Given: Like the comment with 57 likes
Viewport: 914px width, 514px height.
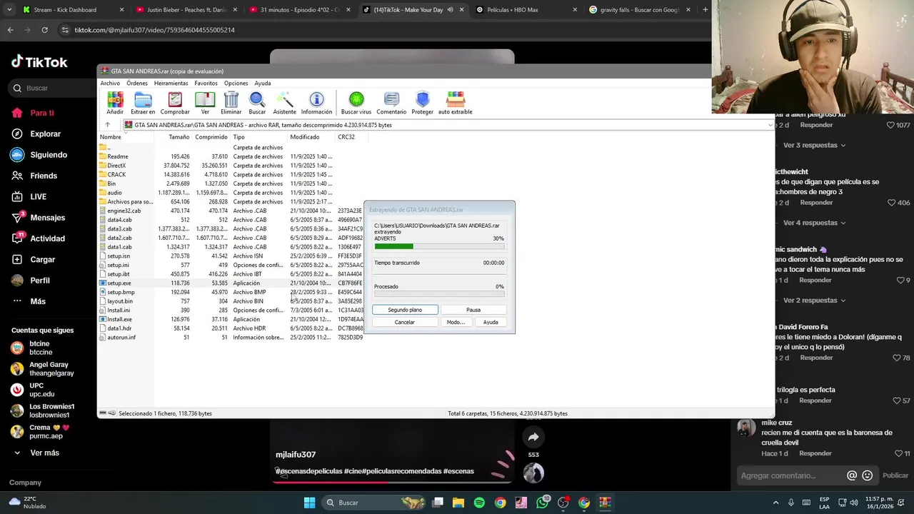Looking at the screenshot, I should pyautogui.click(x=896, y=400).
